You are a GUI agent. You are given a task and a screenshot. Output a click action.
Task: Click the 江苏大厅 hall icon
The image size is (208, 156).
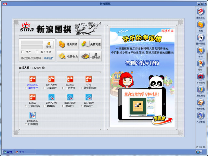coord(70,79)
